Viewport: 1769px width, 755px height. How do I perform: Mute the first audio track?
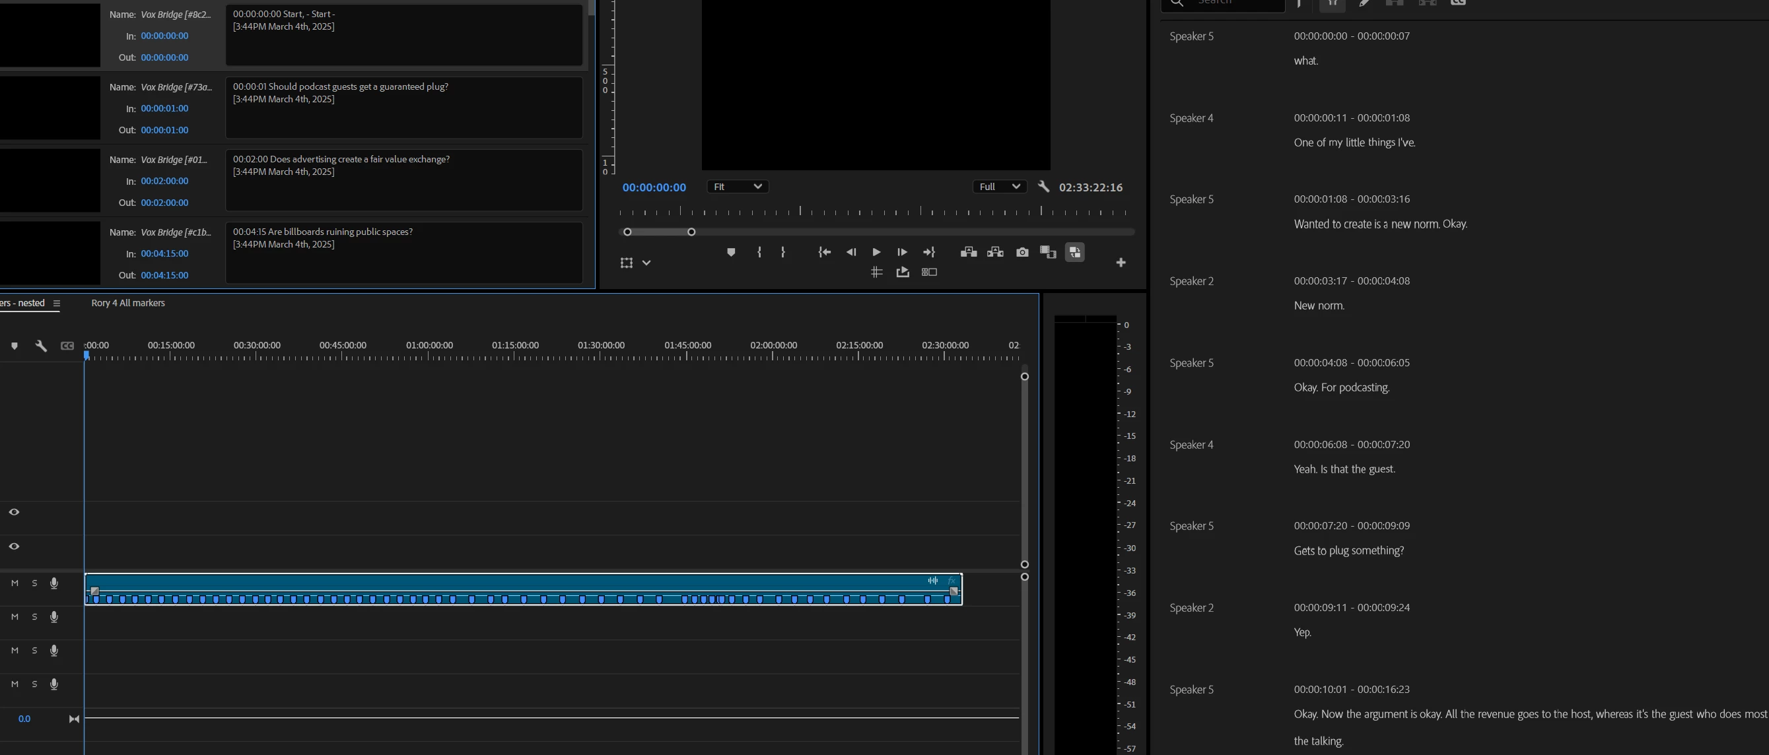coord(15,583)
